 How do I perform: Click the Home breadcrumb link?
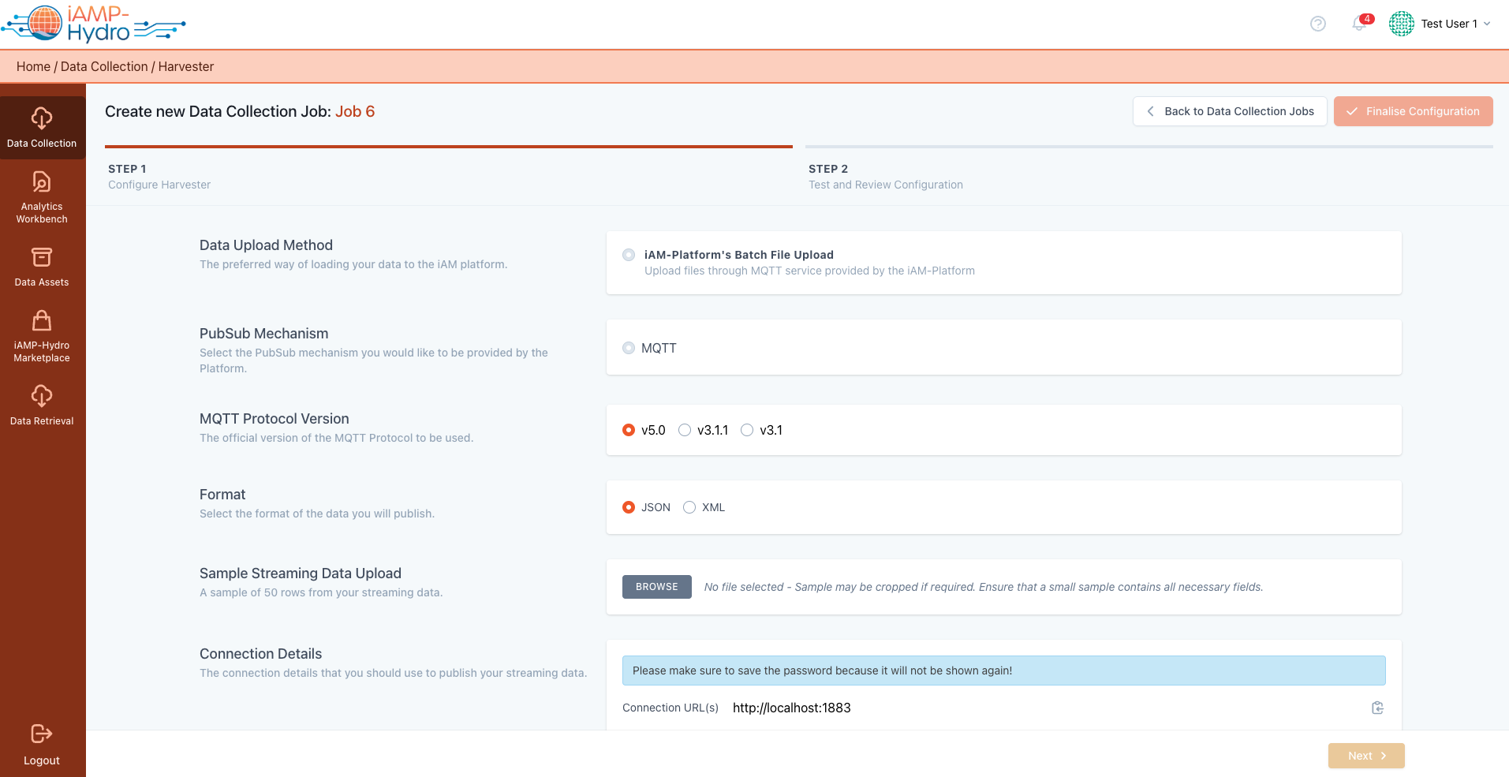[x=33, y=66]
